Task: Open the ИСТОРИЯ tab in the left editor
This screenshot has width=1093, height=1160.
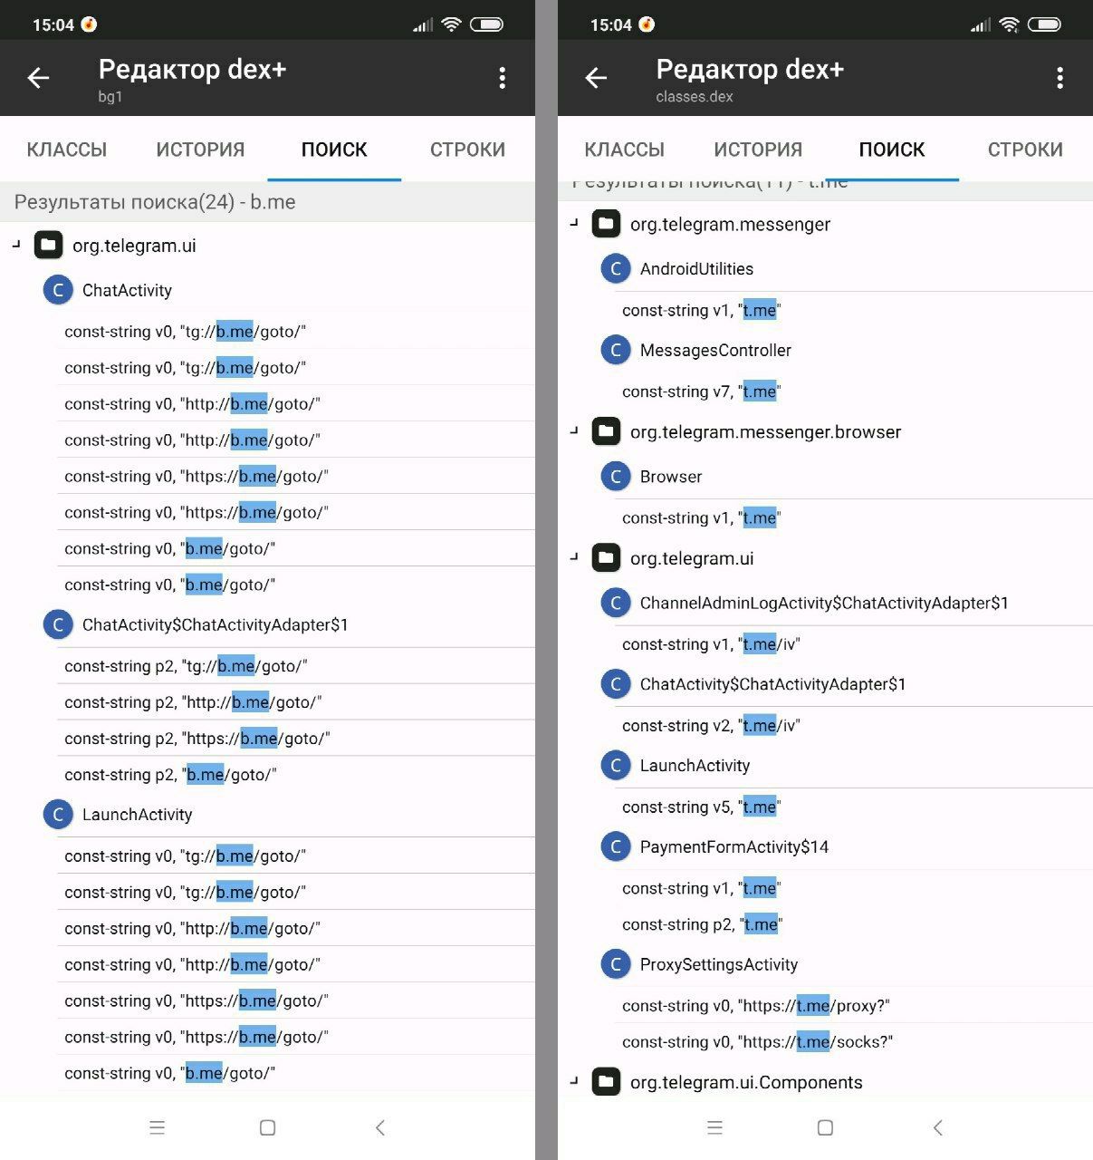Action: [x=200, y=150]
